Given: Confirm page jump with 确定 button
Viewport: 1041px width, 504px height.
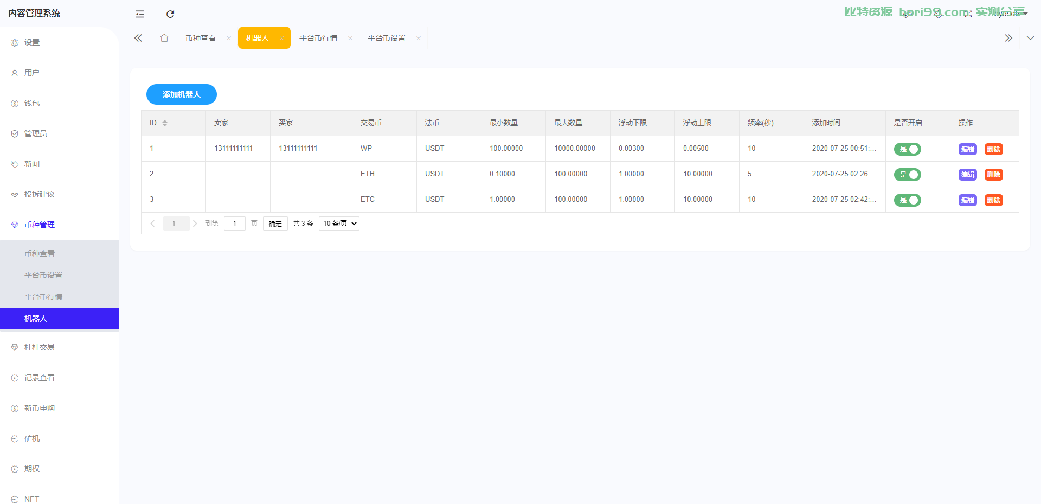Looking at the screenshot, I should coord(275,224).
